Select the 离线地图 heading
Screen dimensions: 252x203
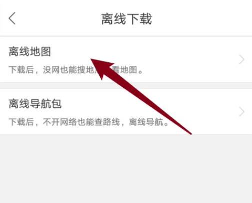[x=30, y=51]
